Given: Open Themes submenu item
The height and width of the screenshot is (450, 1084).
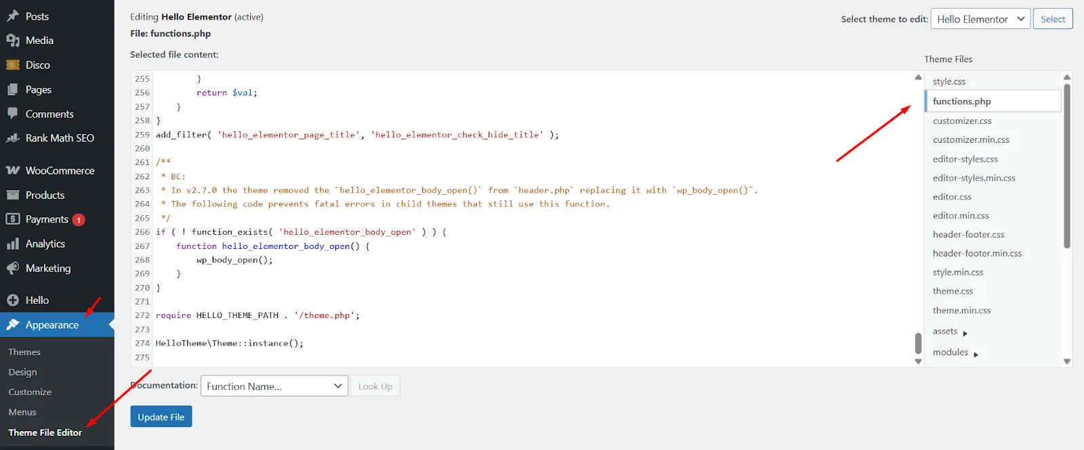Looking at the screenshot, I should (24, 352).
